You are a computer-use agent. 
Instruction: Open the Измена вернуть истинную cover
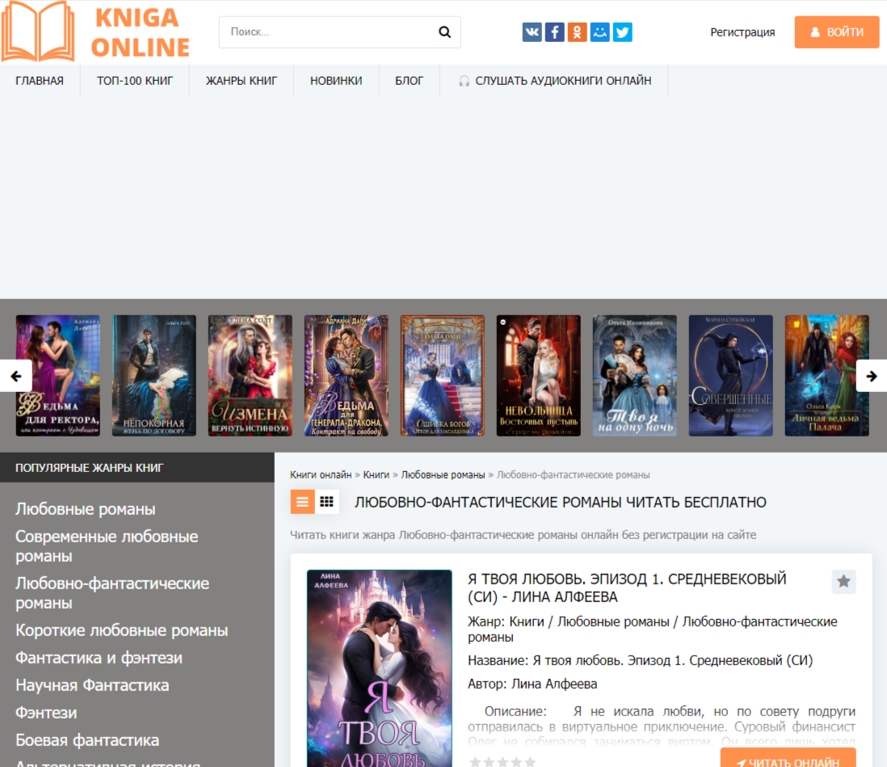tap(250, 376)
